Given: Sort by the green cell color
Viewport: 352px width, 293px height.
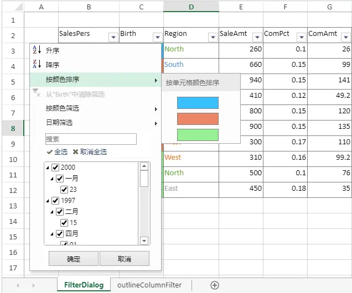Looking at the screenshot, I should 198,135.
